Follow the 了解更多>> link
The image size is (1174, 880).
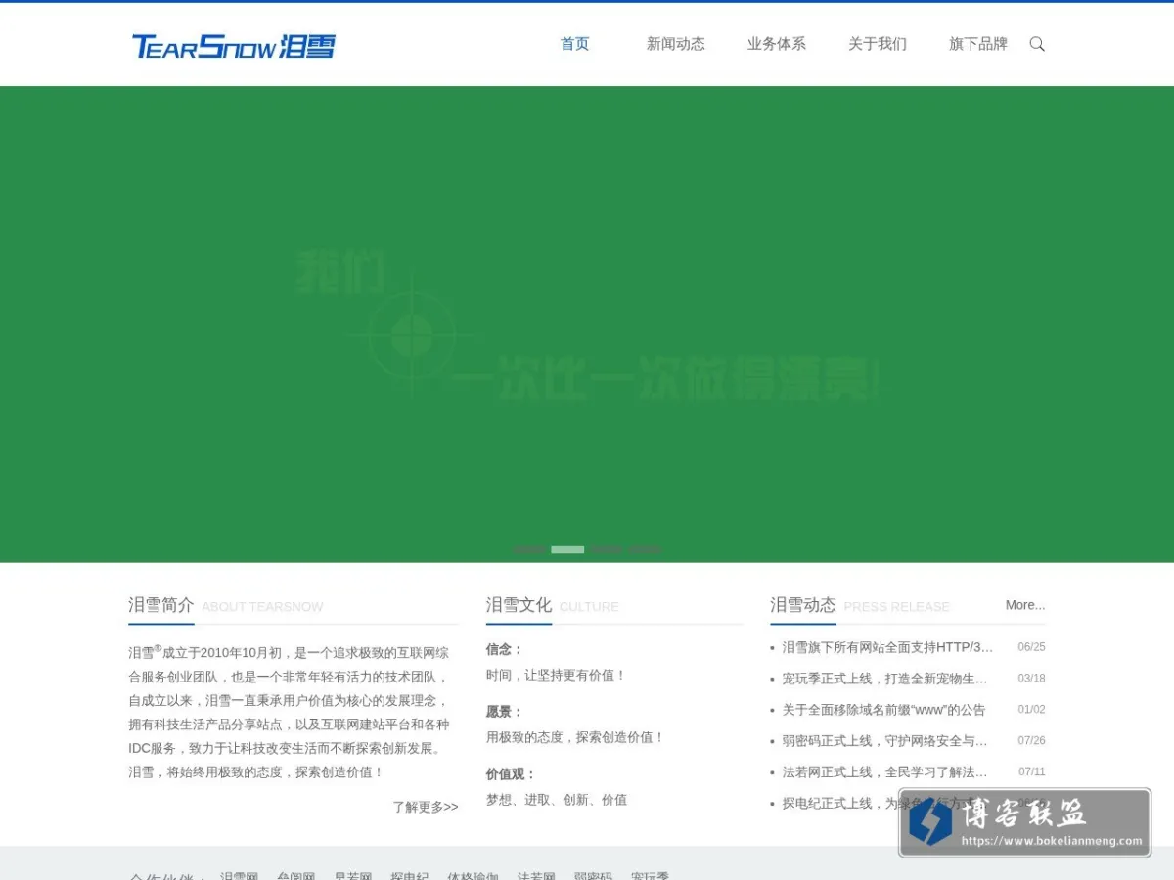point(426,807)
